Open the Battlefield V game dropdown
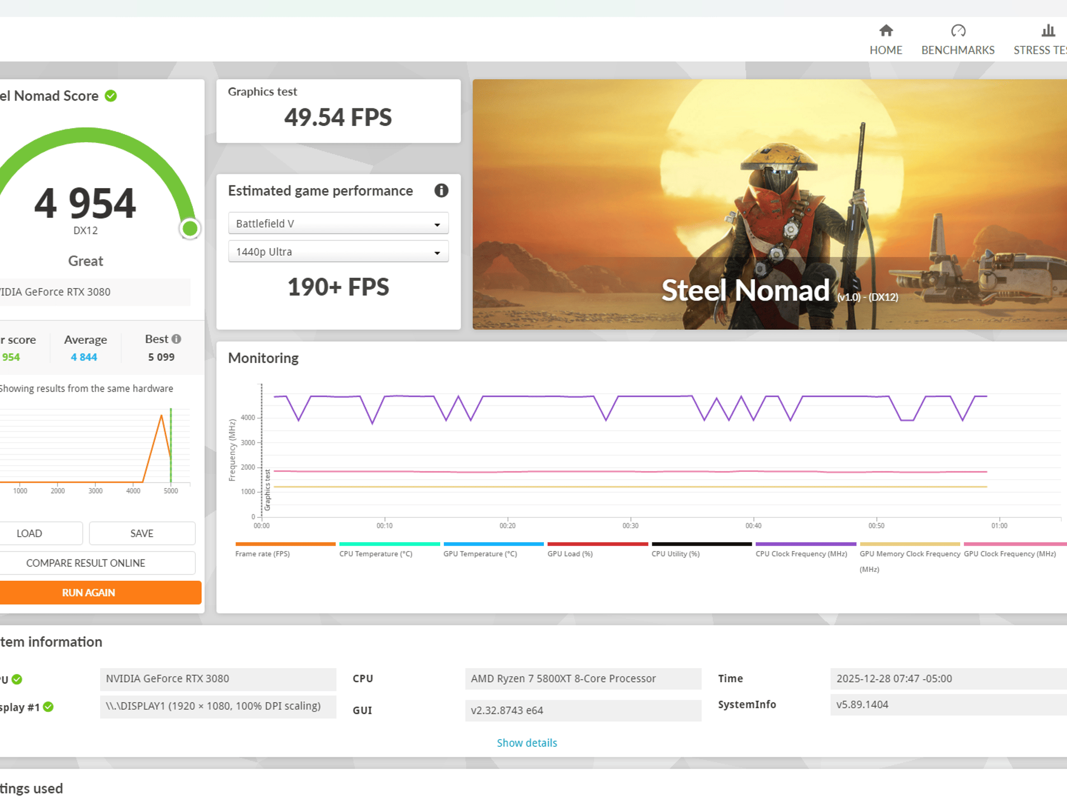The image size is (1067, 800). tap(338, 223)
